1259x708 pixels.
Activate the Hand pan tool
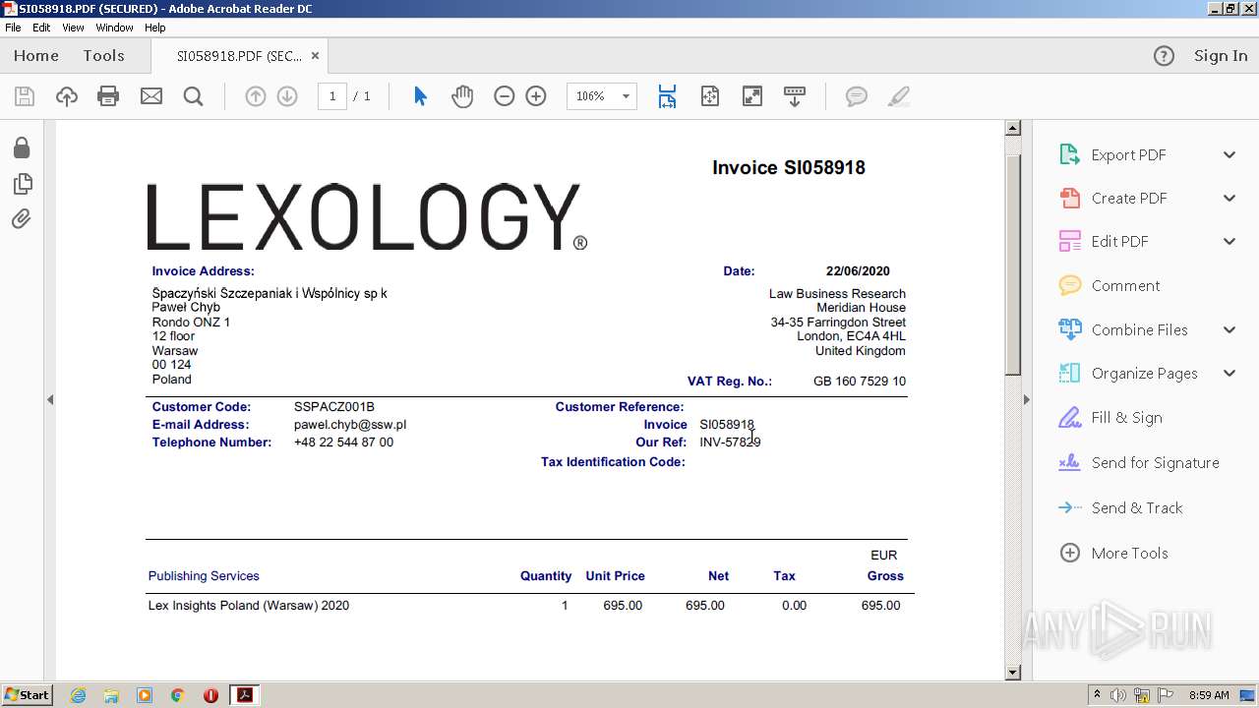(462, 96)
